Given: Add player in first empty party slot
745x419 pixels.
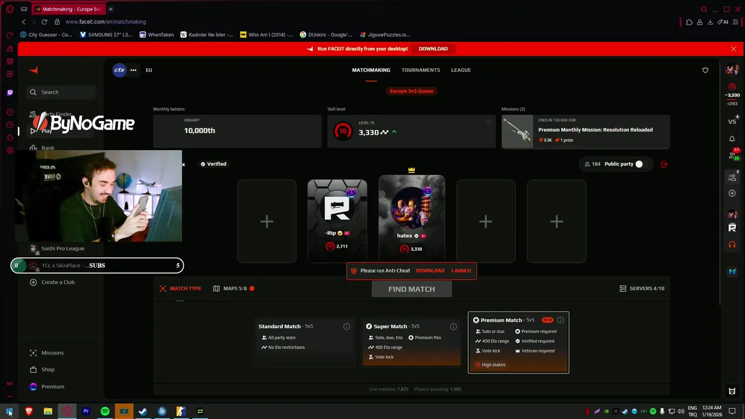Looking at the screenshot, I should (267, 221).
